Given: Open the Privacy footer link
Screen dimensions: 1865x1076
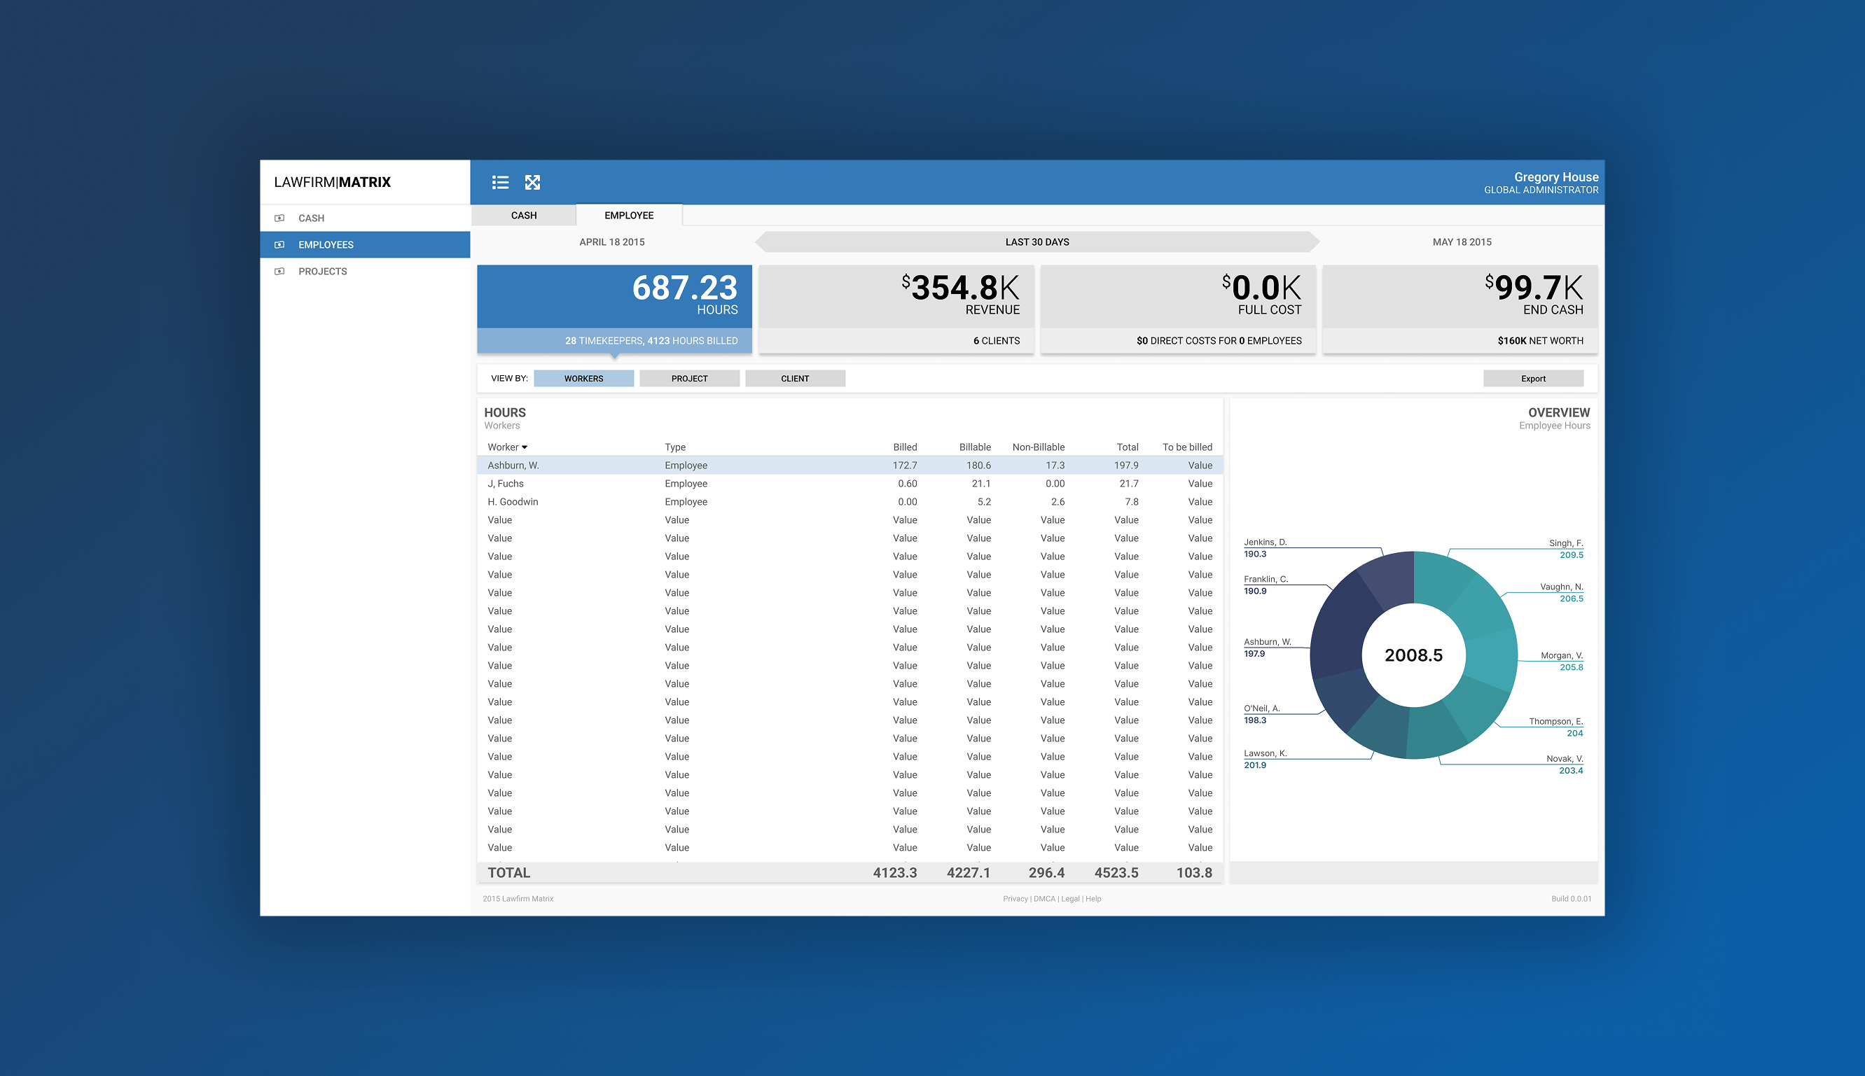Looking at the screenshot, I should (x=1015, y=899).
